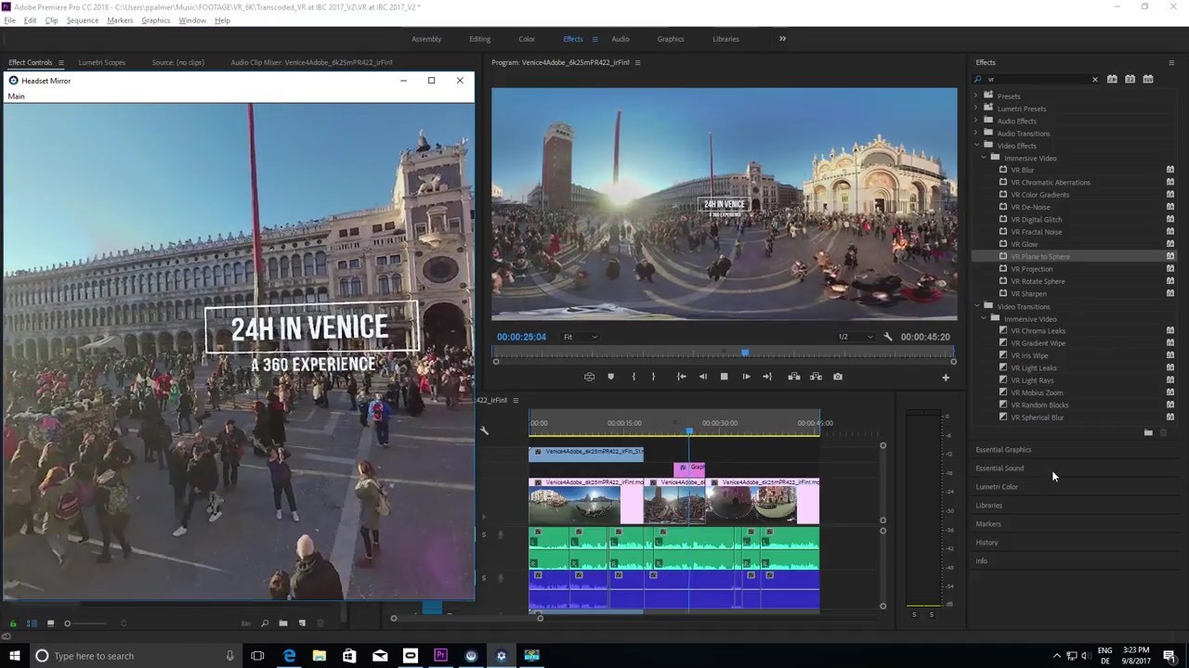The width and height of the screenshot is (1189, 668).
Task: Add a marker in Program monitor
Action: click(610, 377)
